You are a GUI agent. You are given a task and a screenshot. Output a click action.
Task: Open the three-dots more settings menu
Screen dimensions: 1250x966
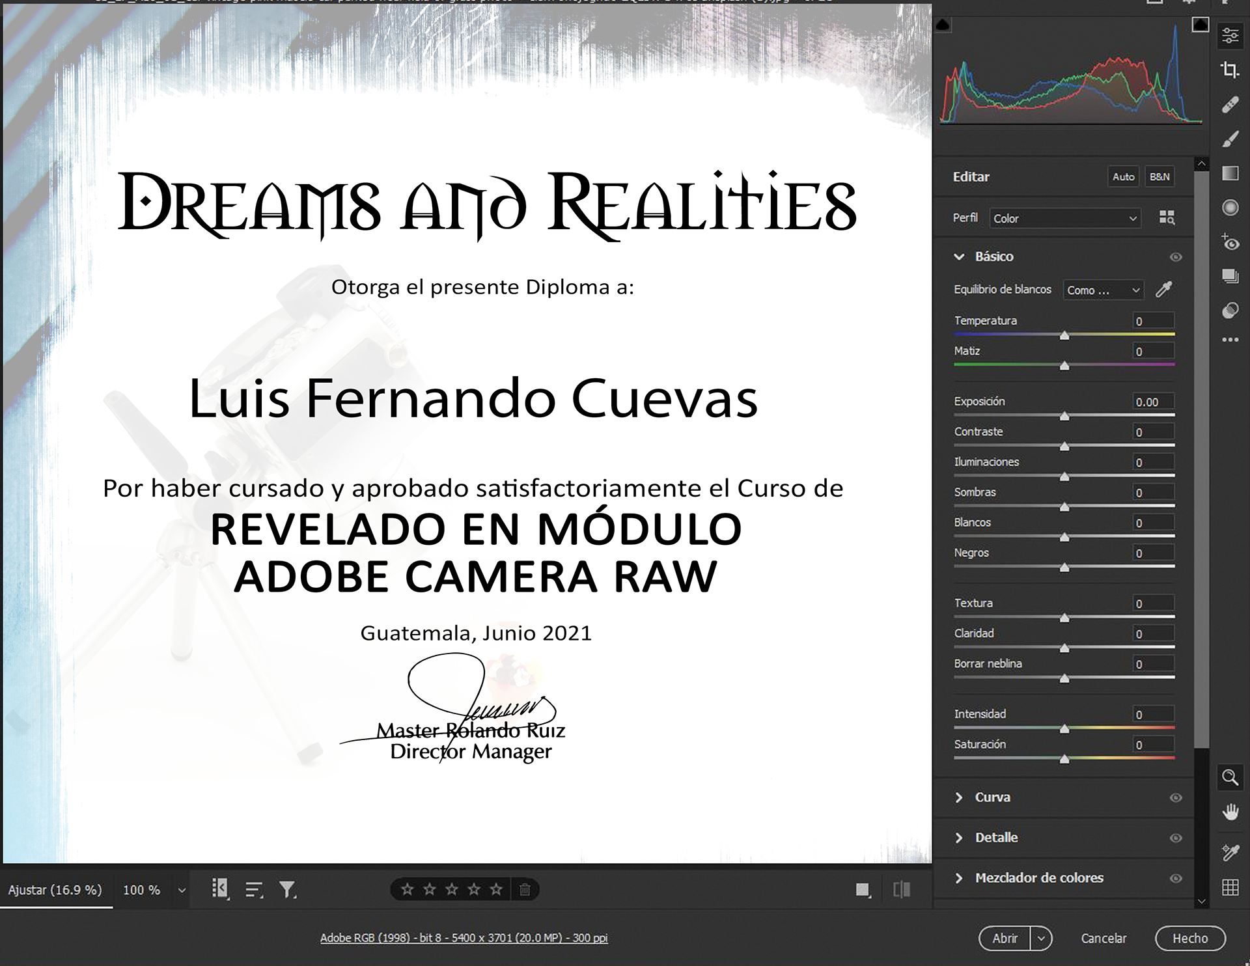coord(1230,340)
